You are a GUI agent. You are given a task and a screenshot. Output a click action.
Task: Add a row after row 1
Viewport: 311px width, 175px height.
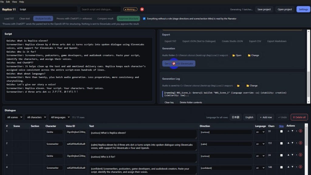(296, 131)
